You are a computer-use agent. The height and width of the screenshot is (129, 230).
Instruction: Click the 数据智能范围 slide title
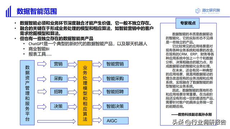(37, 11)
